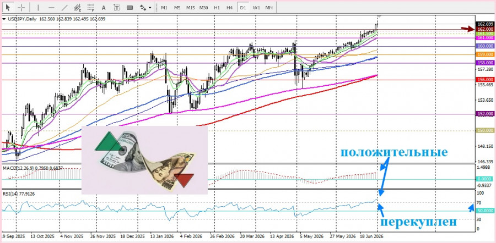496x243 pixels.
Task: Click the 13 Jan 2026 date label
Action: 161,236
